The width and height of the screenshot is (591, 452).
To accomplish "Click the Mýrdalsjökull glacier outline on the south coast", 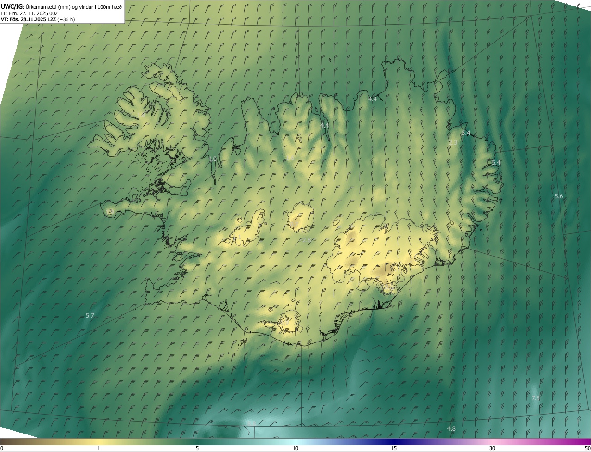I will (x=289, y=323).
